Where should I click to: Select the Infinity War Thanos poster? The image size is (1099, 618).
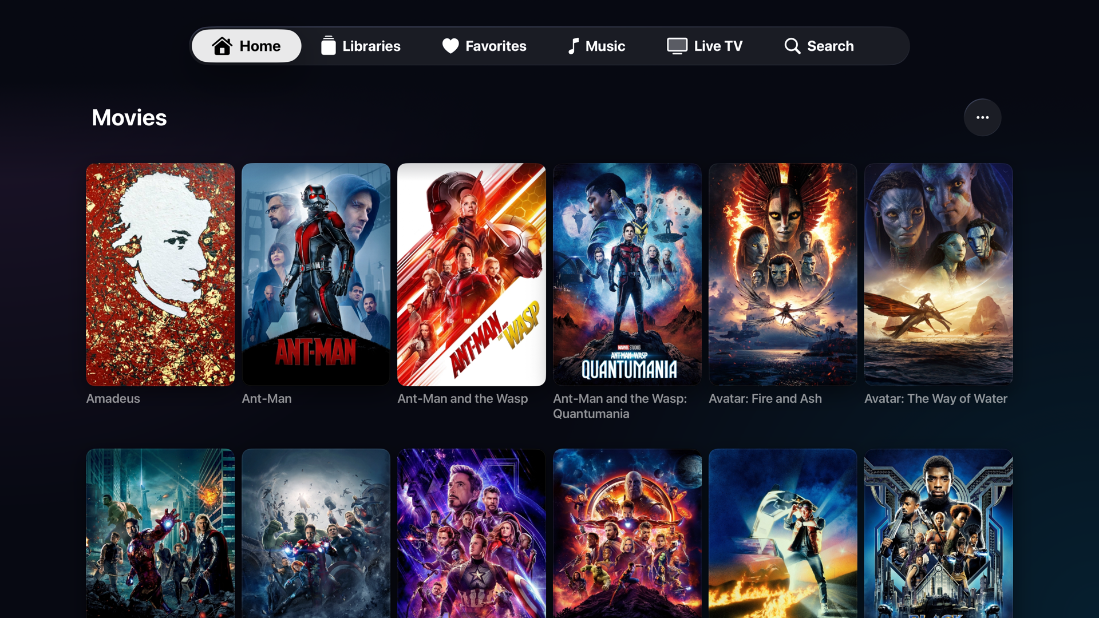tap(627, 533)
